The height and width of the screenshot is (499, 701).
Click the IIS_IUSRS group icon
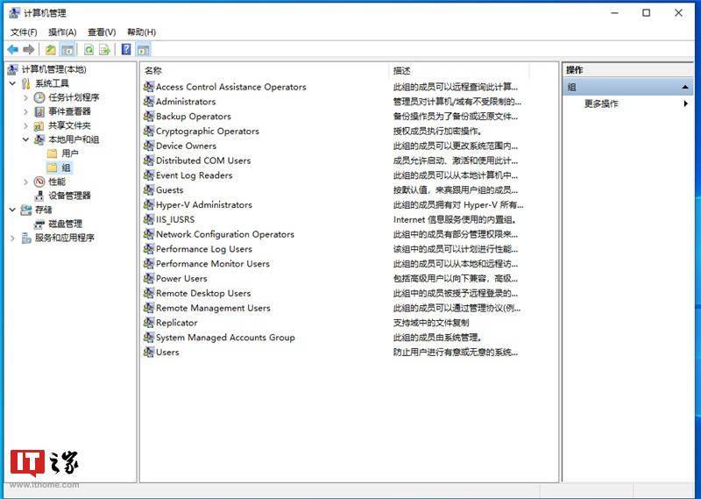pyautogui.click(x=149, y=219)
